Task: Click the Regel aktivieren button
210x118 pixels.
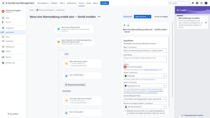Action: (141, 17)
